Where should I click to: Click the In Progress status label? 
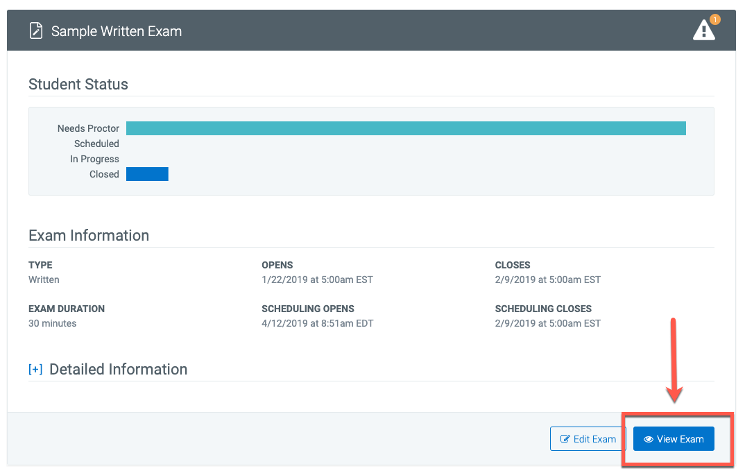pos(94,159)
